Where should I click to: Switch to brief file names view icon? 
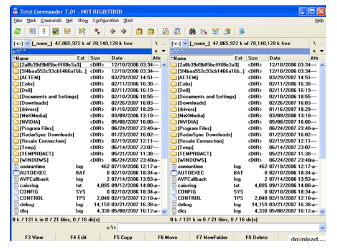(32, 32)
